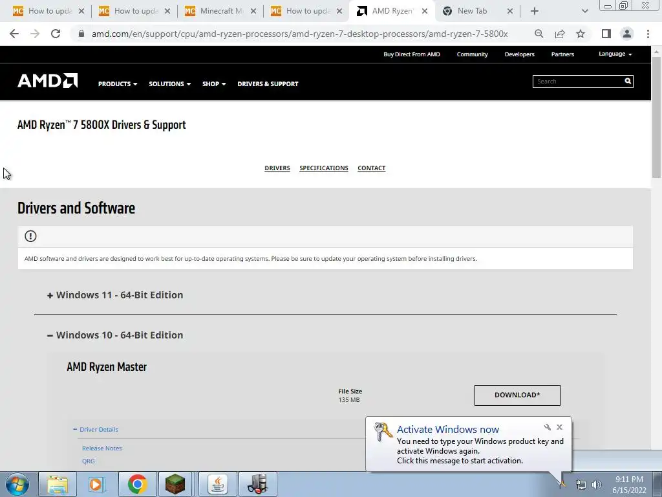Open DRIVERS & SUPPORT menu item
Image resolution: width=662 pixels, height=497 pixels.
(x=268, y=83)
